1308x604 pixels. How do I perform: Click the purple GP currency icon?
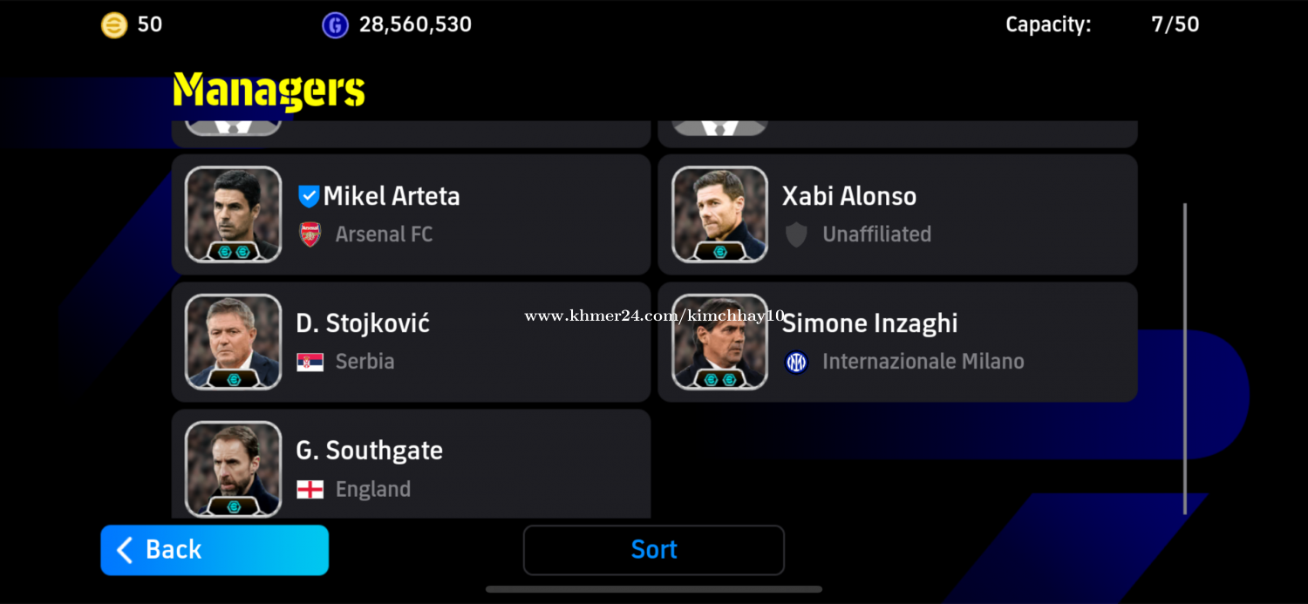(x=335, y=24)
